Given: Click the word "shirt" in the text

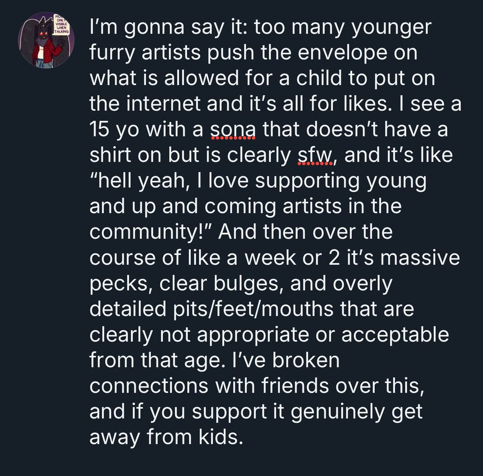Looking at the screenshot, I should pos(112,156).
